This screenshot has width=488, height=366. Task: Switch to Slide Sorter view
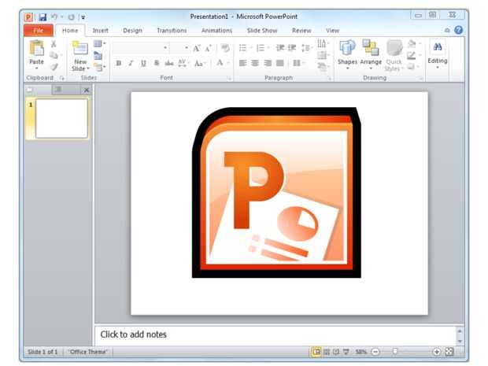pos(327,352)
